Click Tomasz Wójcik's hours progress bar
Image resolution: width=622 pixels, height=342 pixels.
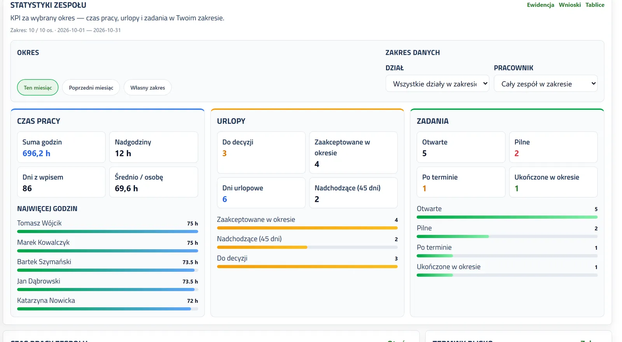108,232
